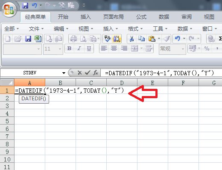Open the 插入 ribbon tab

pos(85,17)
